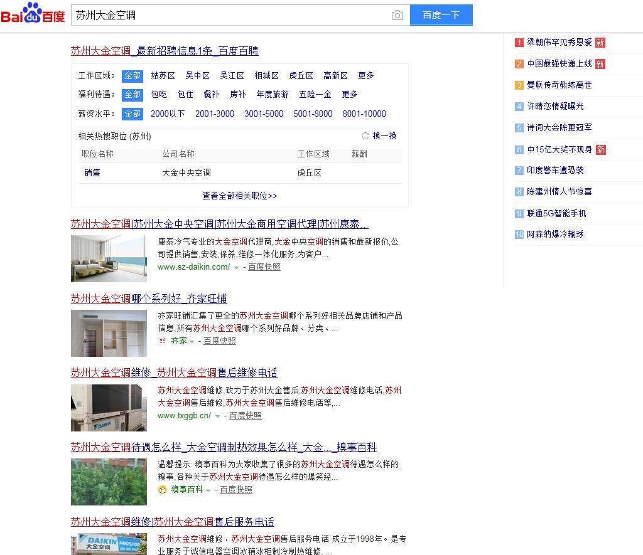The height and width of the screenshot is (555, 643).
Task: Open 苏州大金中央空调 康泰 result title
Action: point(219,224)
